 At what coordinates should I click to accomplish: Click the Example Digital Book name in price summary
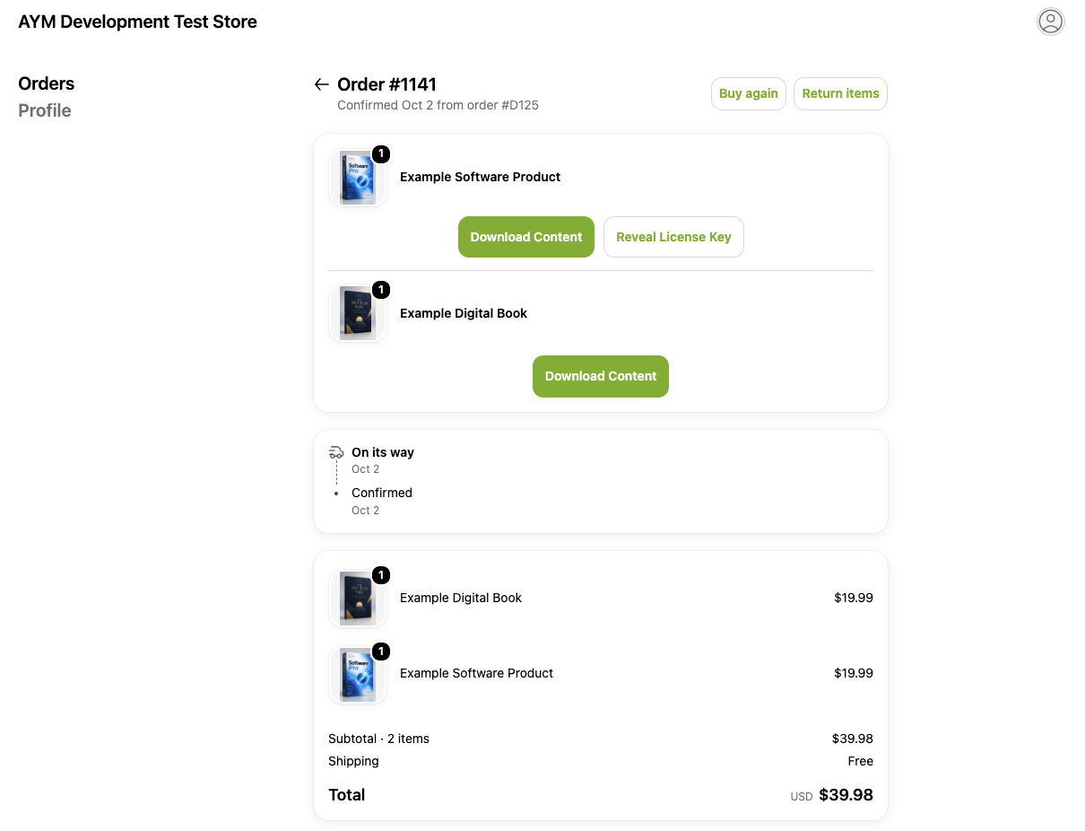point(461,598)
